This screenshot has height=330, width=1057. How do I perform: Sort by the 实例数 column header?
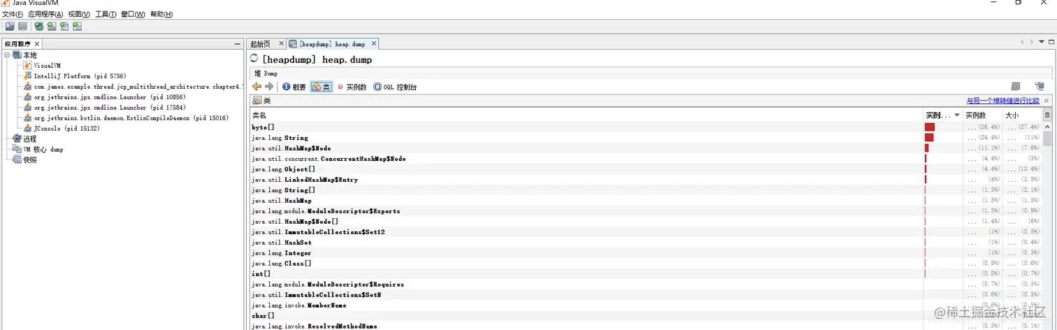(982, 115)
